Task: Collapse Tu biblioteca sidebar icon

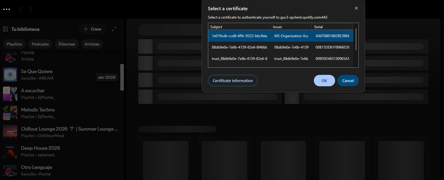Action: 6,29
